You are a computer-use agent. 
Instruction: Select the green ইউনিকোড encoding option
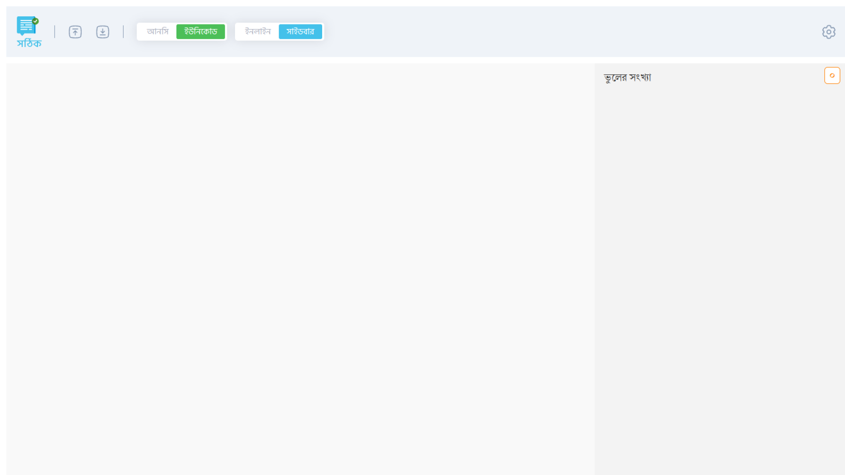pos(200,32)
